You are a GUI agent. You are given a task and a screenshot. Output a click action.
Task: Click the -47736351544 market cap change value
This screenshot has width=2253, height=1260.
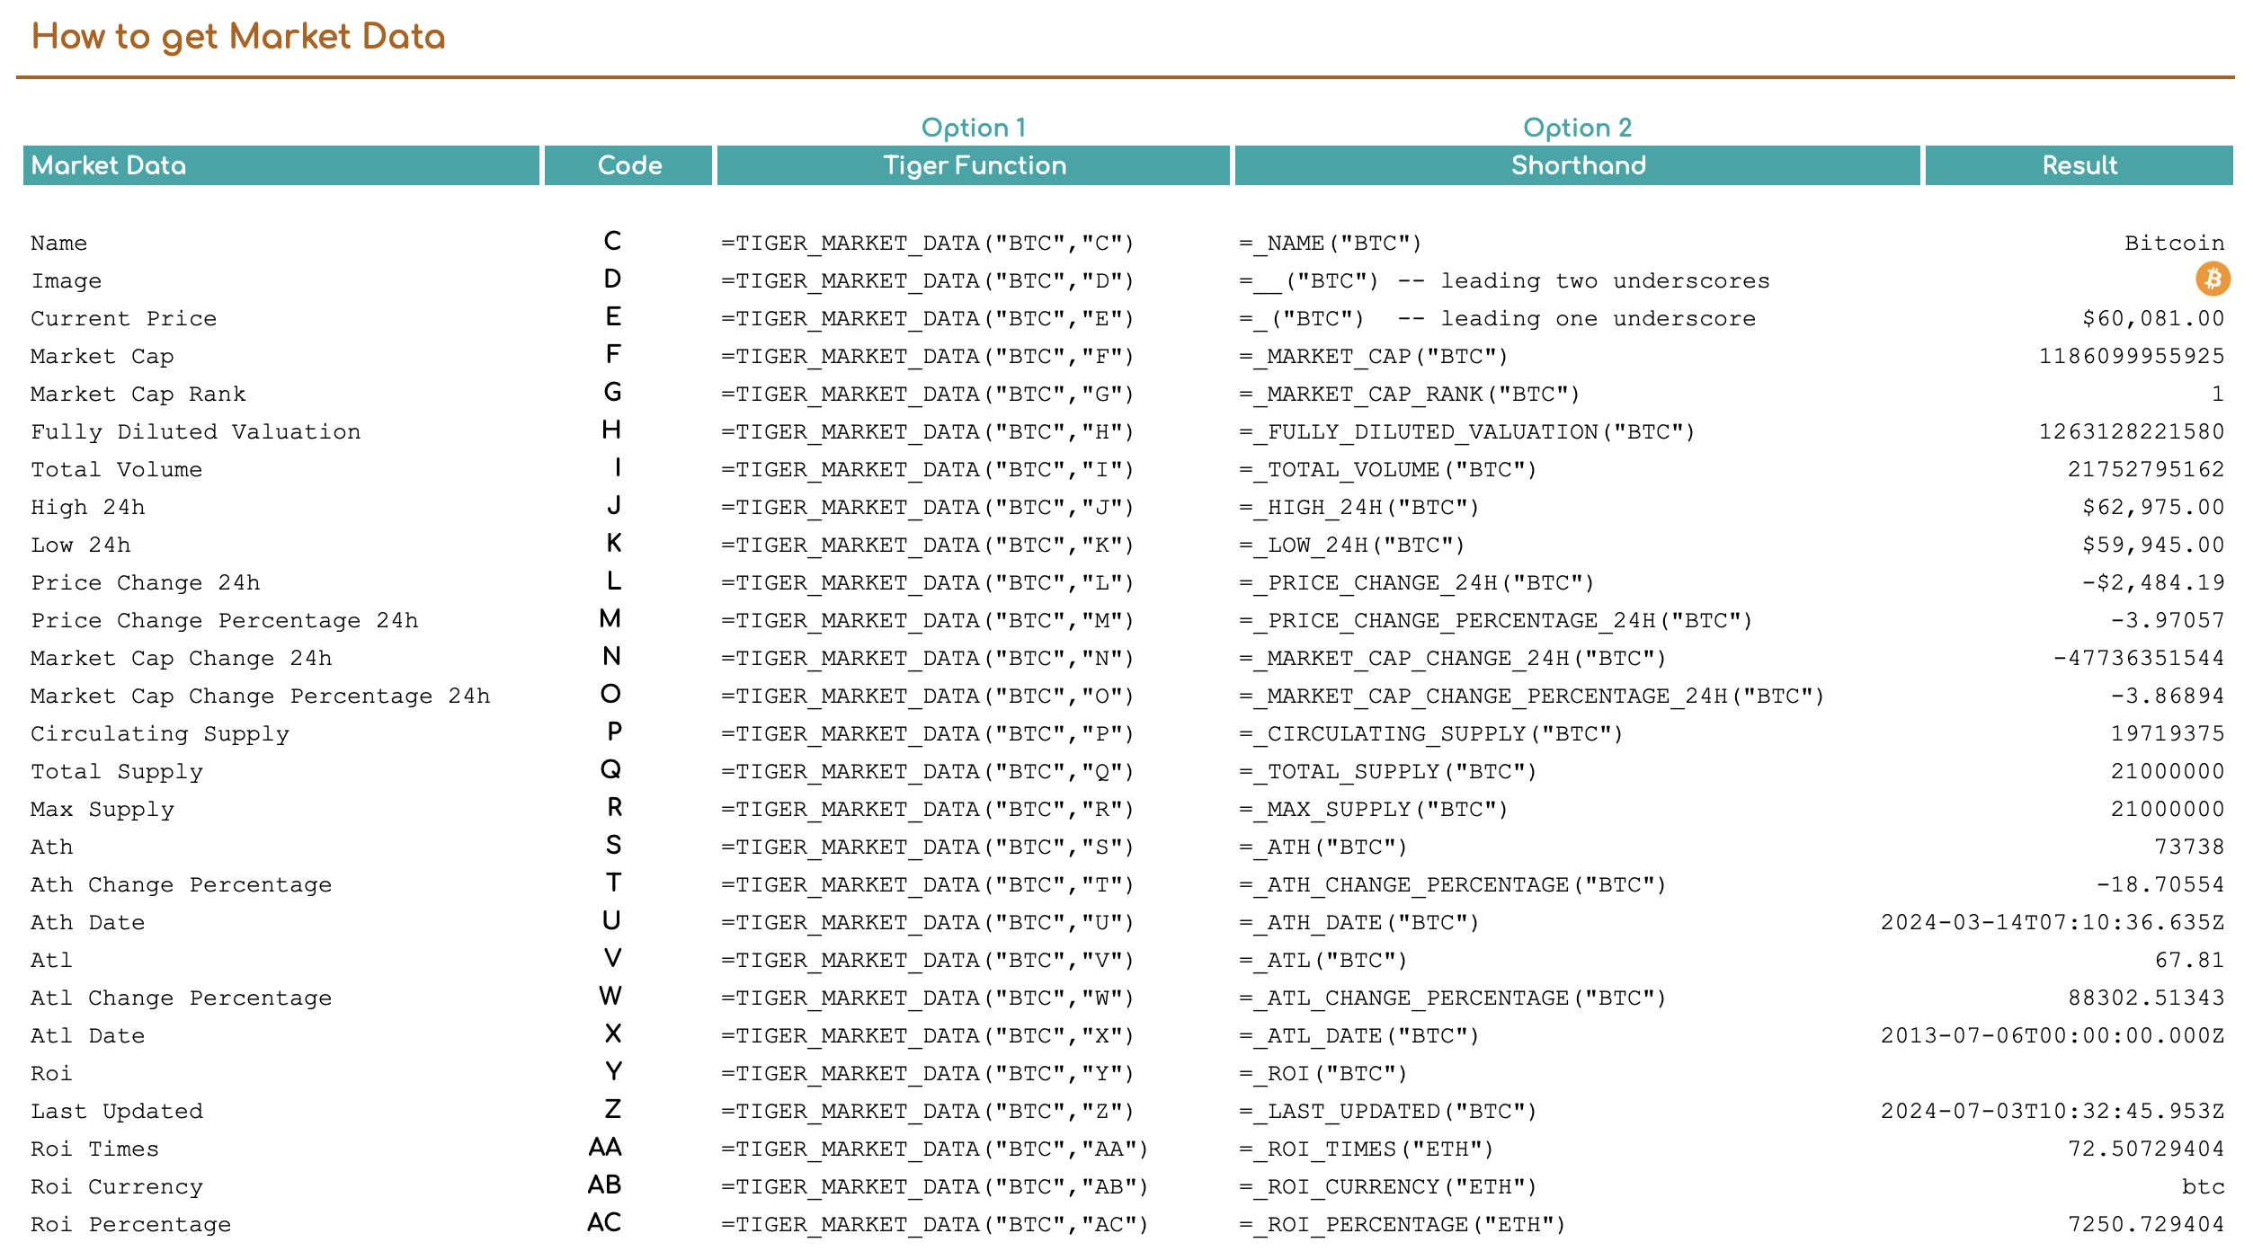[x=2139, y=658]
